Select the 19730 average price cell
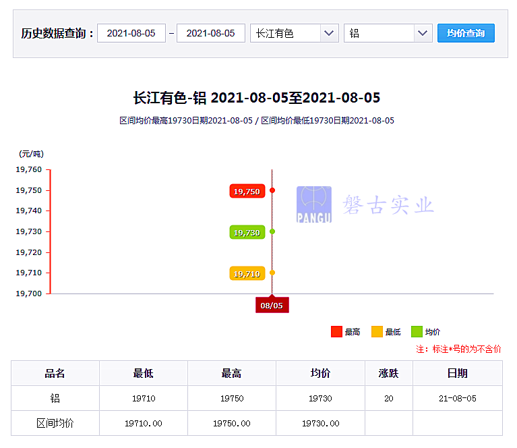517x448 pixels. coord(320,399)
